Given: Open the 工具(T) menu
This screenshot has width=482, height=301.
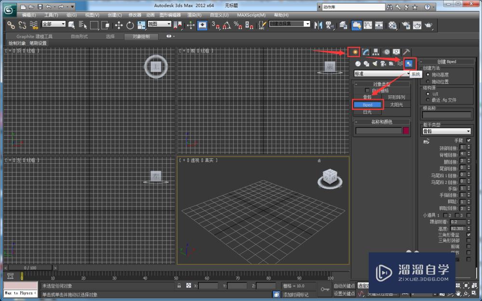Looking at the screenshot, I should point(51,15).
